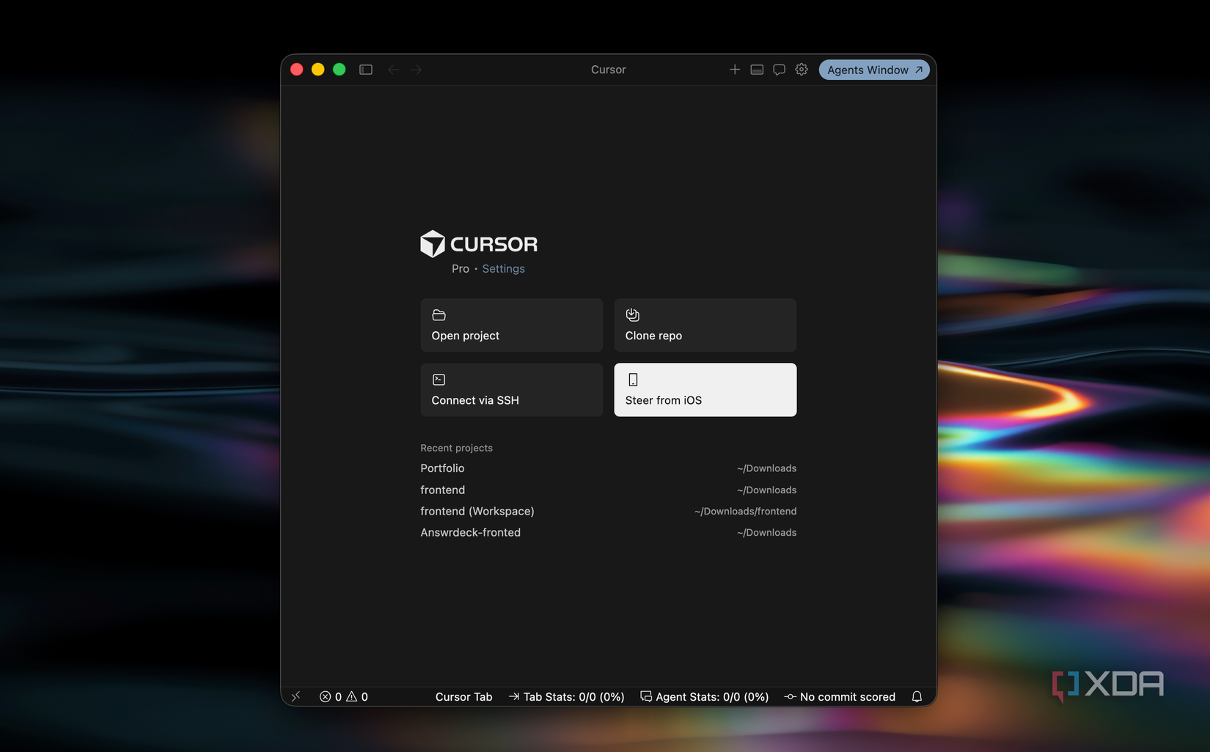Image resolution: width=1210 pixels, height=752 pixels.
Task: Show errors and warnings count in status bar
Action: tap(344, 697)
